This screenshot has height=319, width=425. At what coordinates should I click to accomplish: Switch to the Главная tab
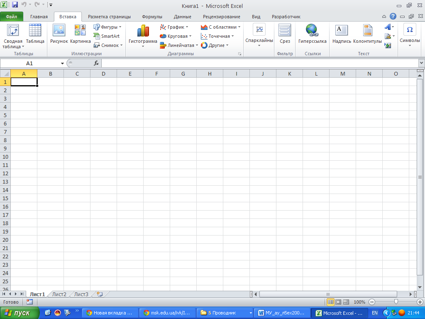(x=39, y=17)
